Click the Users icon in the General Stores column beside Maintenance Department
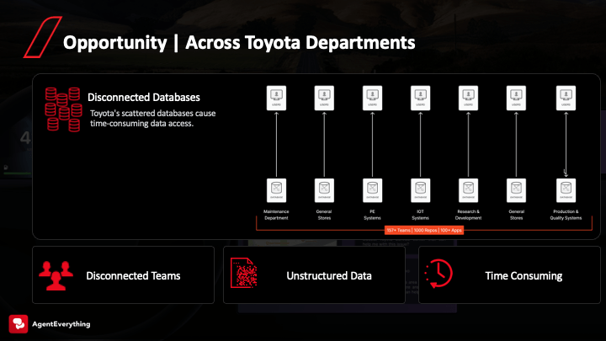Image resolution: width=606 pixels, height=341 pixels. [324, 99]
